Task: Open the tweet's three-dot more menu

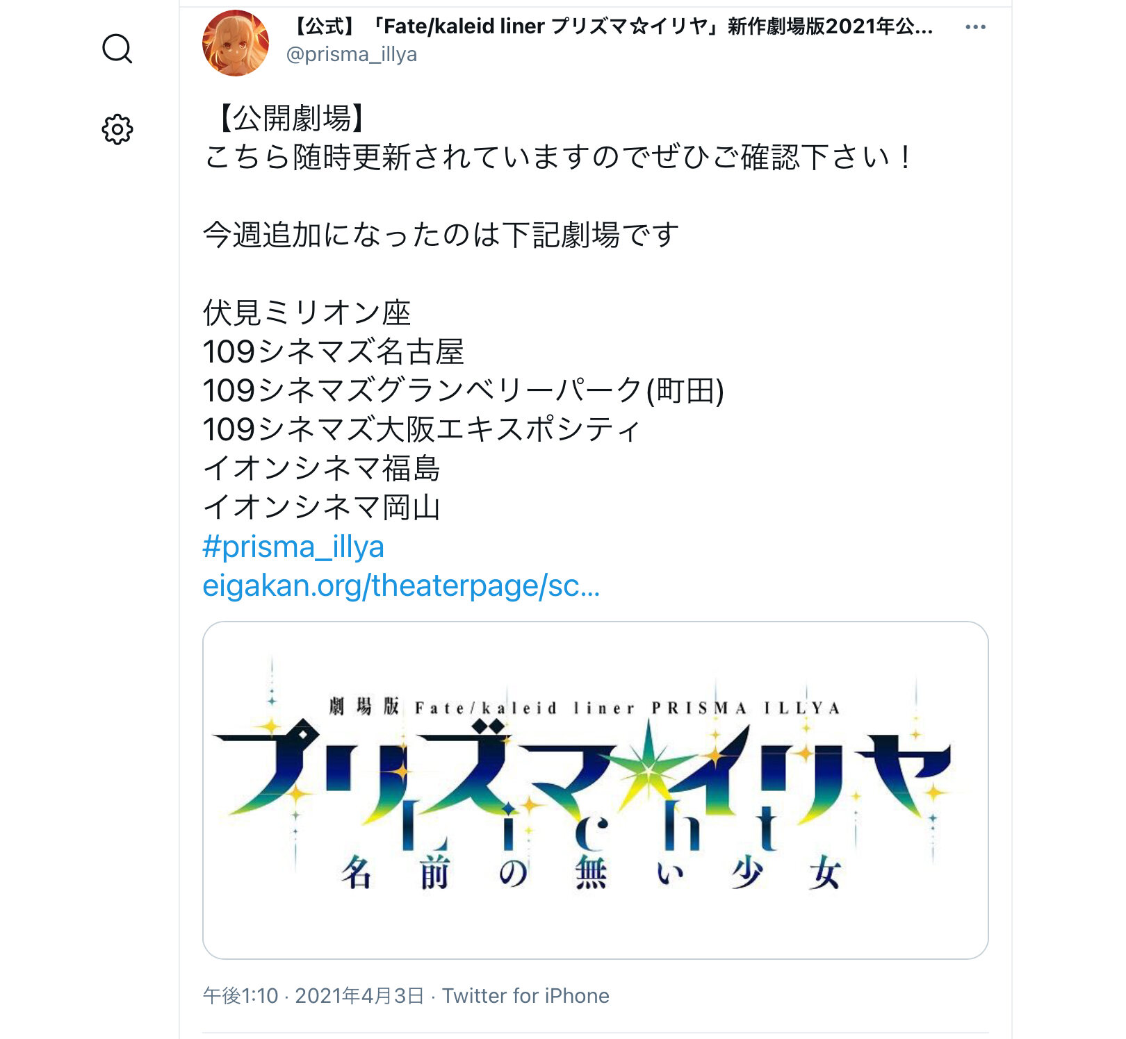Action: tap(975, 27)
